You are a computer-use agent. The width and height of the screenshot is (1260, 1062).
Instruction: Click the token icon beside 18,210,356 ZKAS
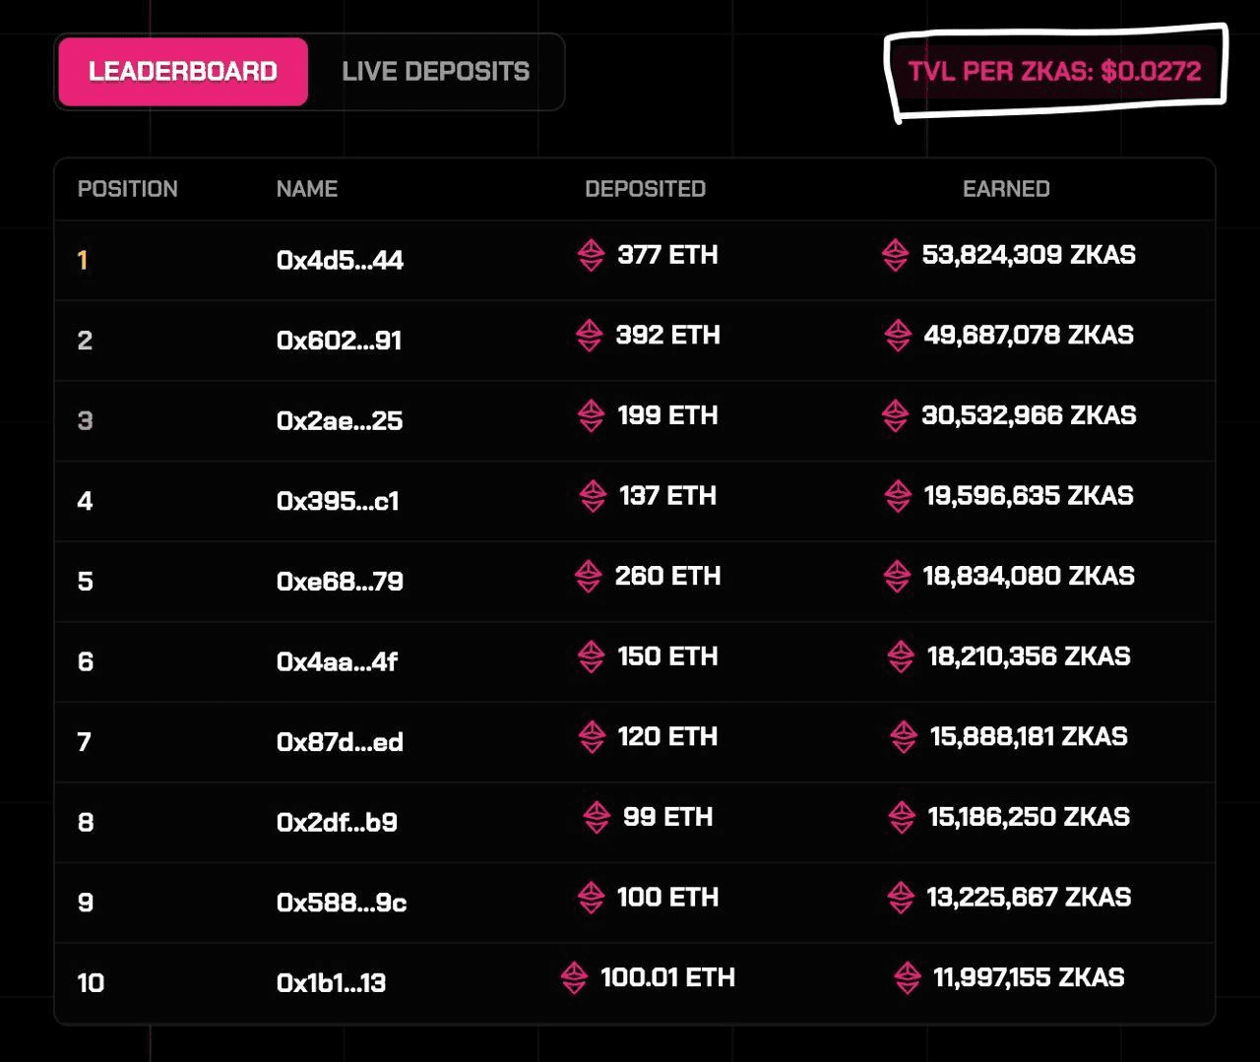901,656
